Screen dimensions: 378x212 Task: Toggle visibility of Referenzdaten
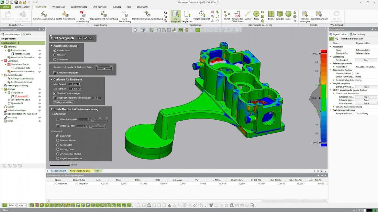pos(40,50)
